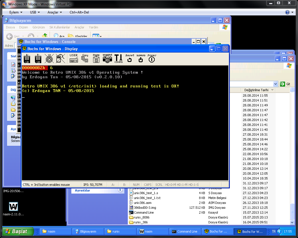Open Sık Kullanılanlar menu in Bilgisayarım
The width and height of the screenshot is (298, 238).
[60, 27]
